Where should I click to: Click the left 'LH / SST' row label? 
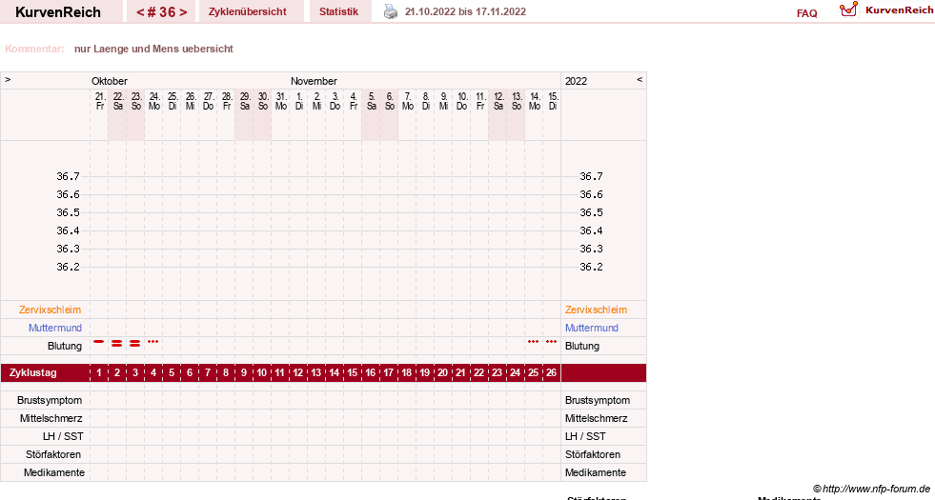[63, 437]
